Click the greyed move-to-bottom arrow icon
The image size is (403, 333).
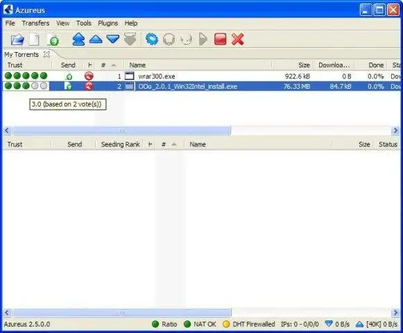click(x=130, y=40)
